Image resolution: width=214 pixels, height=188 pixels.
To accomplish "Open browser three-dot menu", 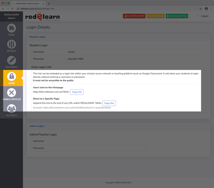I will point(211,9).
